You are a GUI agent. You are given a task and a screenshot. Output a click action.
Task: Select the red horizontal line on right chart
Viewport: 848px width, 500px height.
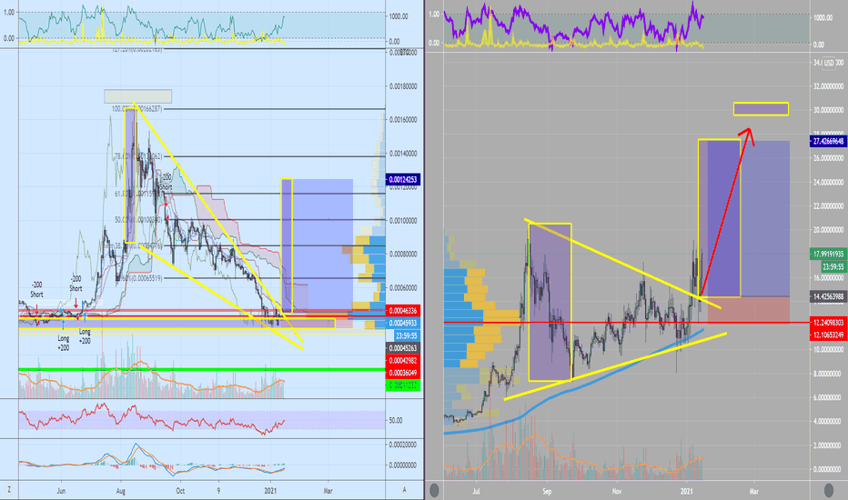click(x=626, y=322)
